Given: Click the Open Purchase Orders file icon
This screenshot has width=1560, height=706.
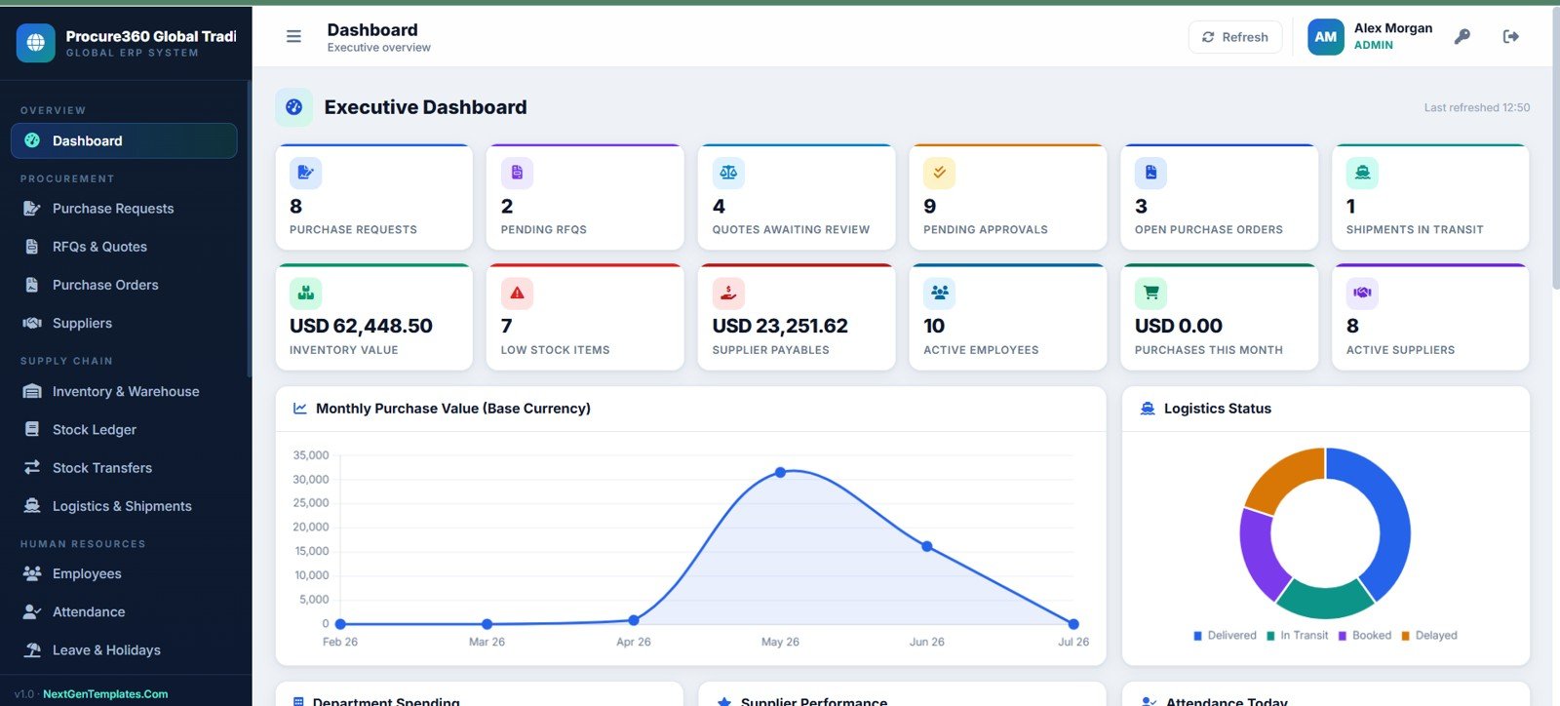Looking at the screenshot, I should 1150,173.
